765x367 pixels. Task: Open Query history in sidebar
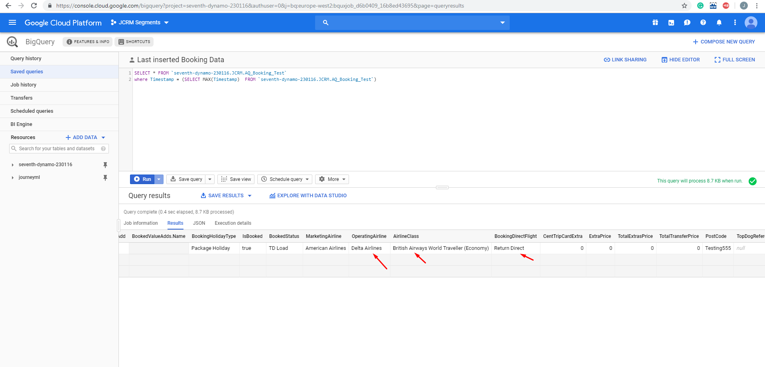click(x=59, y=59)
